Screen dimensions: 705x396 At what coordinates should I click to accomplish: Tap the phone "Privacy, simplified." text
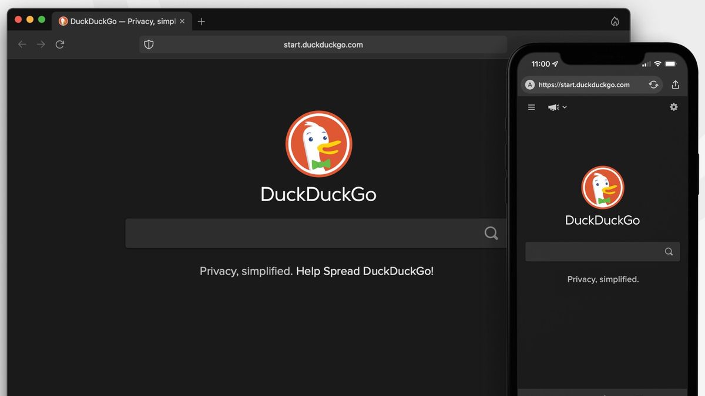pos(603,279)
